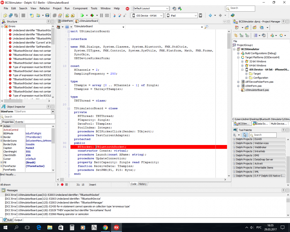The width and height of the screenshot is (290, 232).
Task: Open Google Chrome from the taskbar
Action: pos(105,227)
